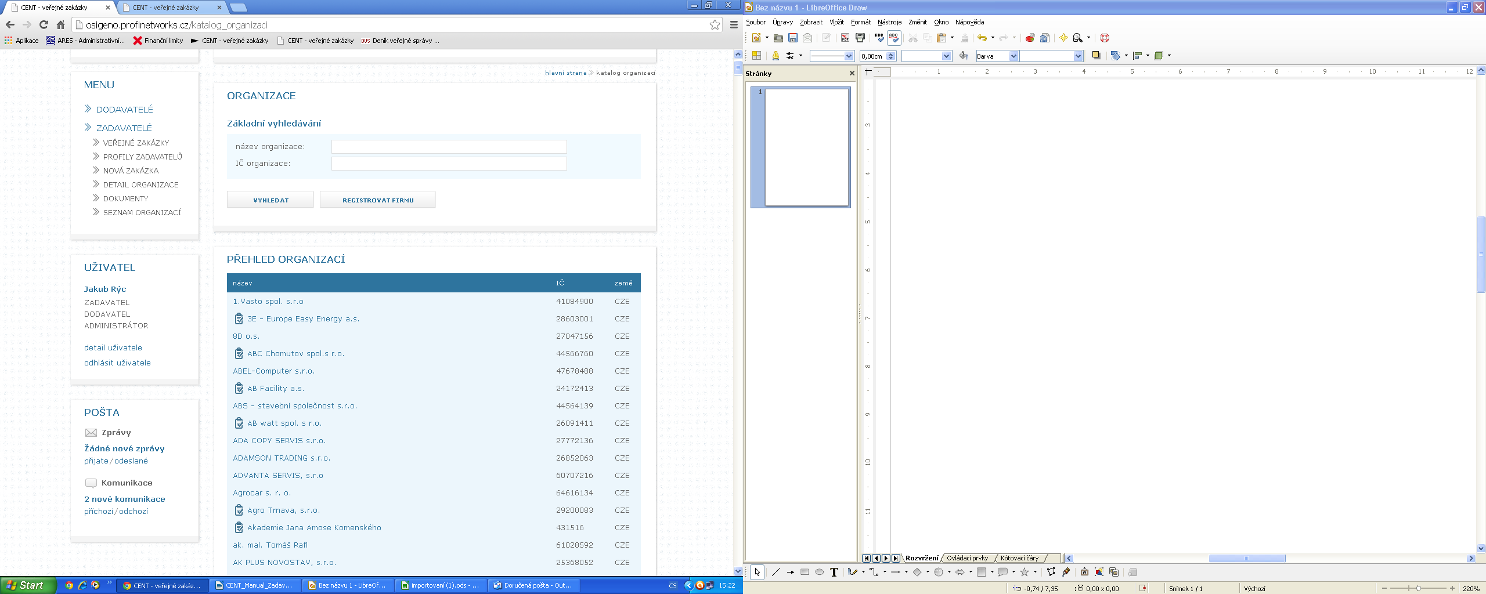
Task: Select the Connector tool
Action: (x=874, y=572)
